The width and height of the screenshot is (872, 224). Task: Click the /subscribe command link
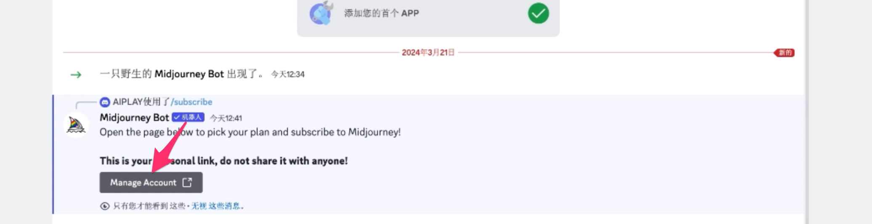(191, 102)
